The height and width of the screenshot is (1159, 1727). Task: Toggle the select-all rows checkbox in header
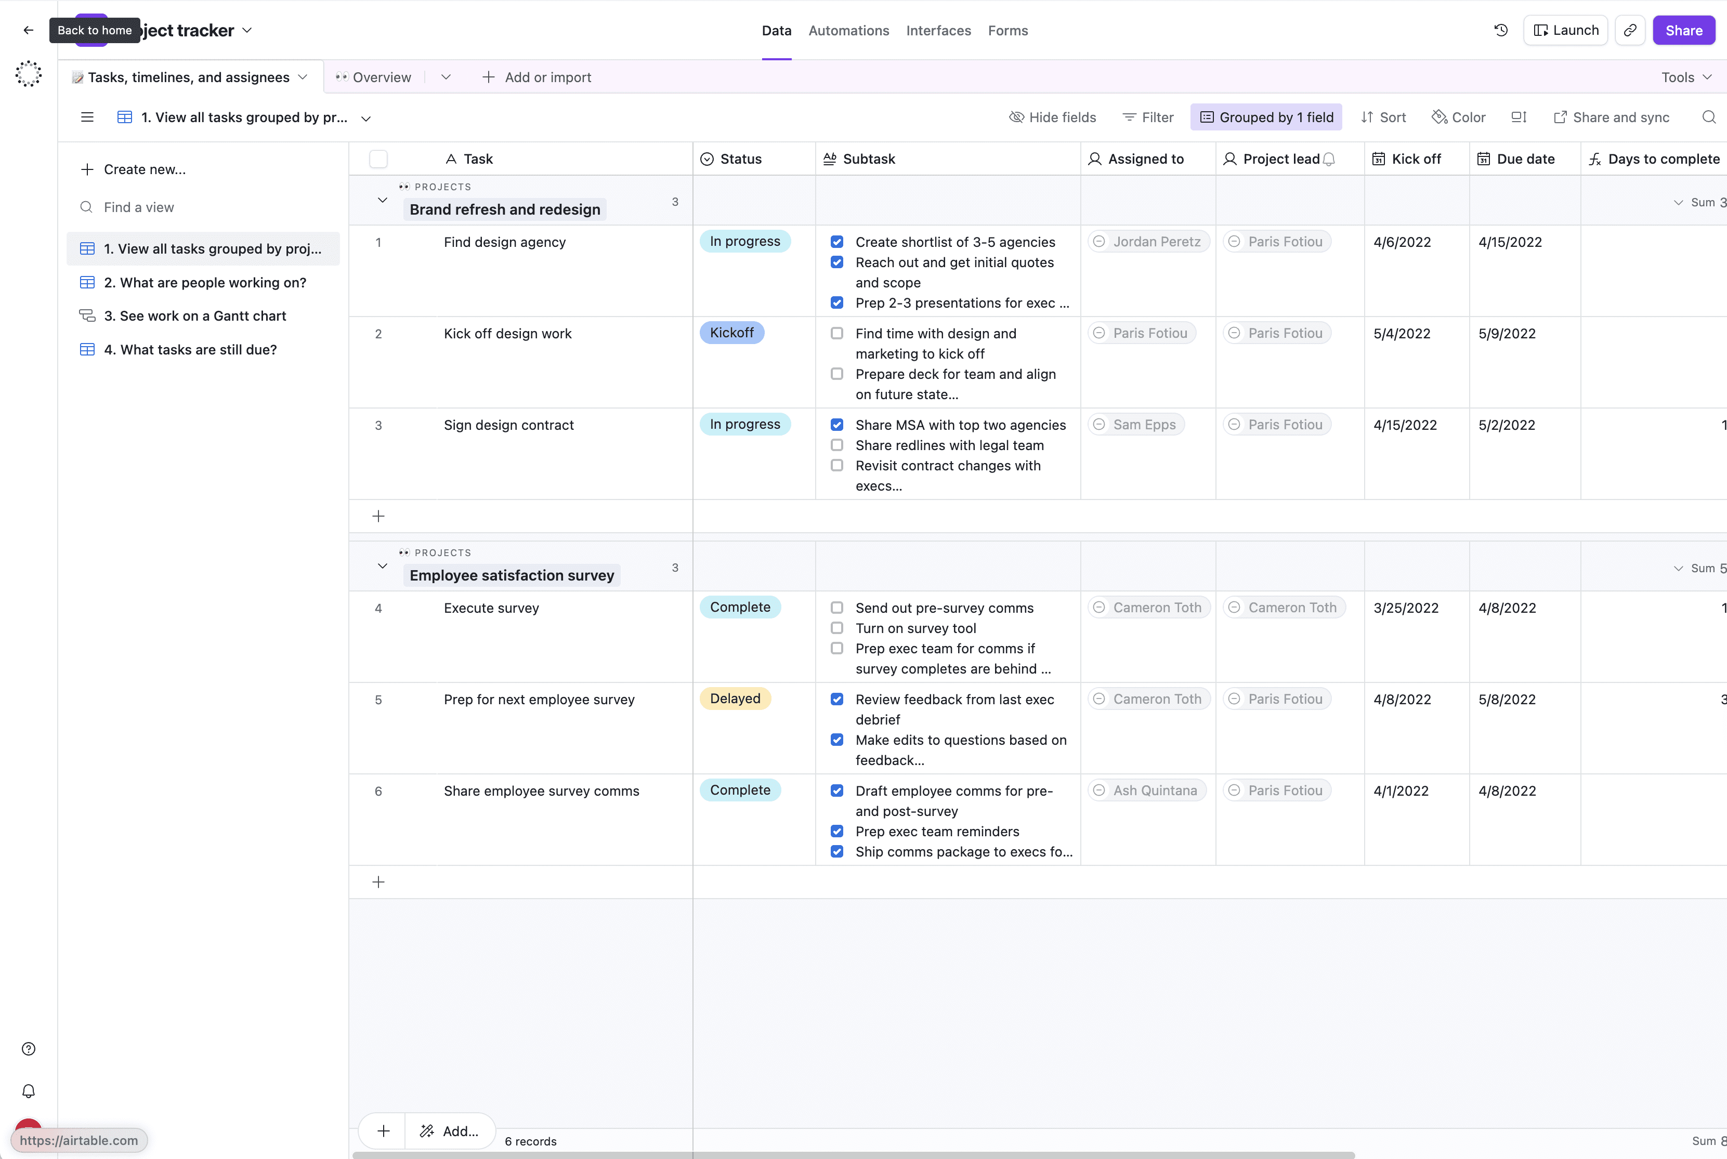378,159
